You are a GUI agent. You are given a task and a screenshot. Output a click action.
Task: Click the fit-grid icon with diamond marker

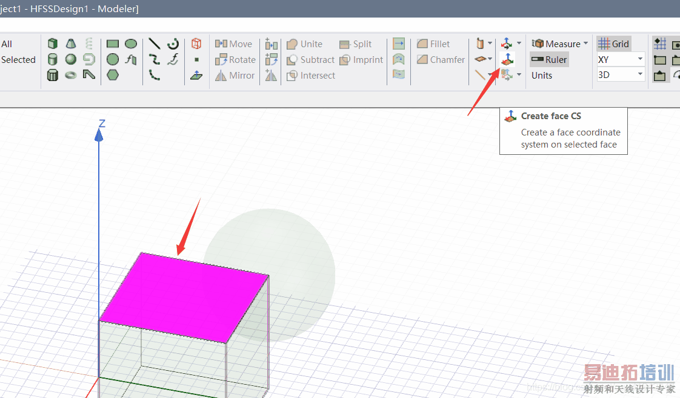click(x=660, y=44)
